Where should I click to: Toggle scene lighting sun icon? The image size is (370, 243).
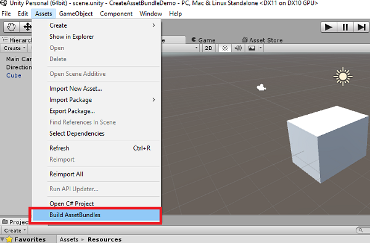point(225,48)
